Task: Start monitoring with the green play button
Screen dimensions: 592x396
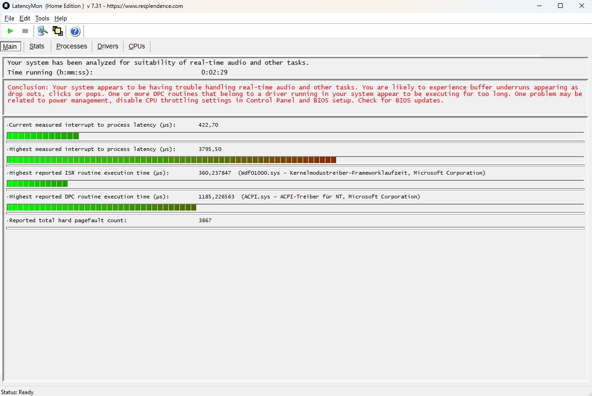Action: point(10,31)
